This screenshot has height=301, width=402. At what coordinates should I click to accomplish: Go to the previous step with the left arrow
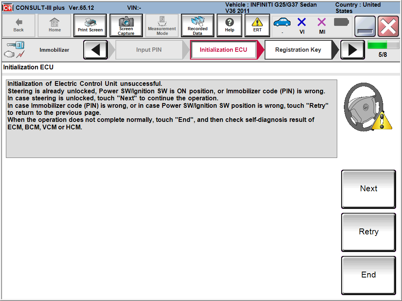(96, 50)
